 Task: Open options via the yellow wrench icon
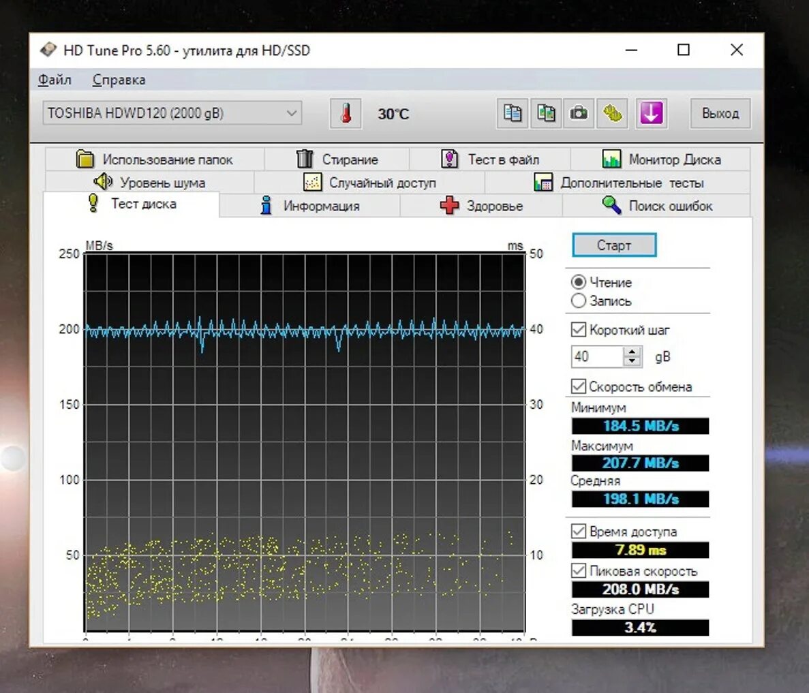coord(613,114)
